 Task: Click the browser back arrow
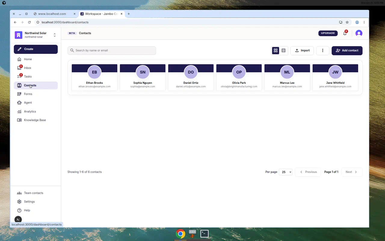coord(15,22)
